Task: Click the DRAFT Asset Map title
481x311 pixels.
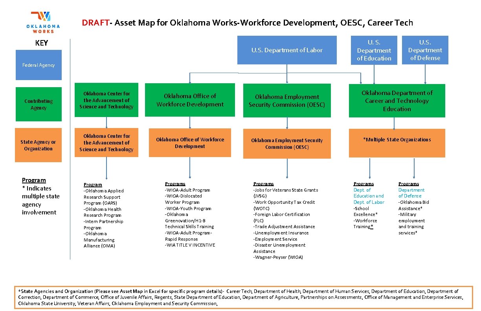Action: (248, 23)
